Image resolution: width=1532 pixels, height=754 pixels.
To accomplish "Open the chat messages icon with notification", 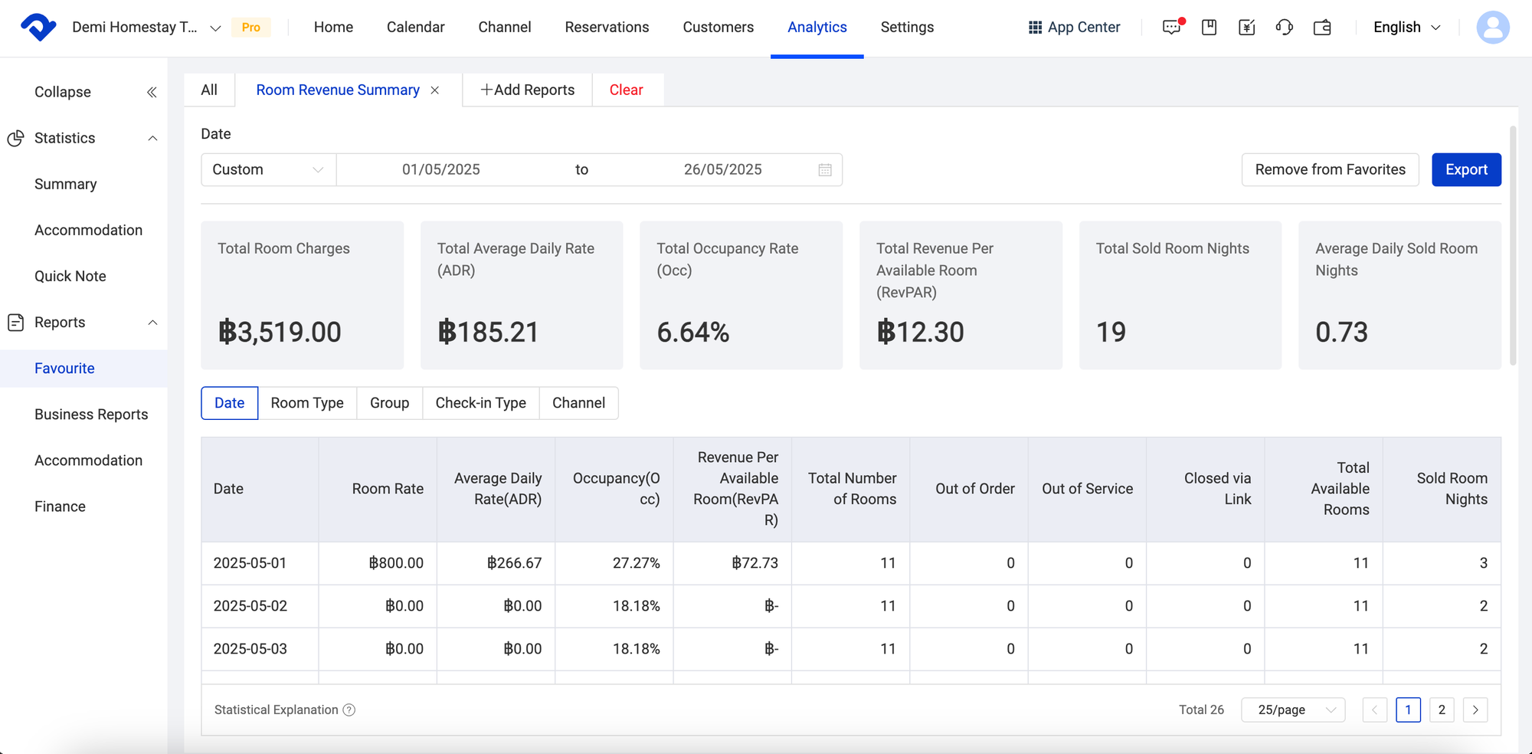I will (1171, 27).
